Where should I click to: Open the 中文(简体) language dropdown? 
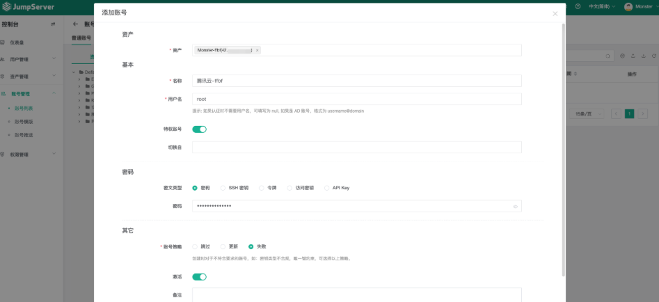pyautogui.click(x=602, y=7)
